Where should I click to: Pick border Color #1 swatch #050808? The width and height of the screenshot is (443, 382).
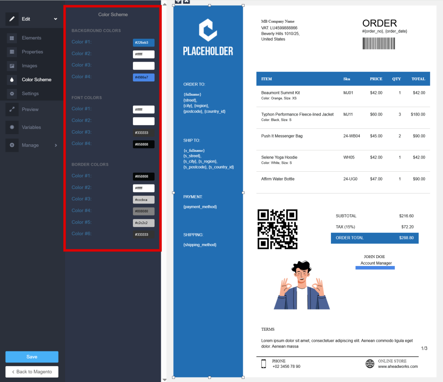144,177
